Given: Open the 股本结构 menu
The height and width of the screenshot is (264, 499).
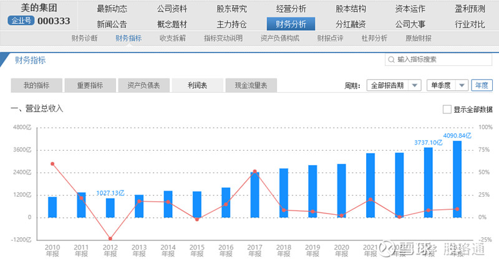Looking at the screenshot, I should pyautogui.click(x=351, y=9).
